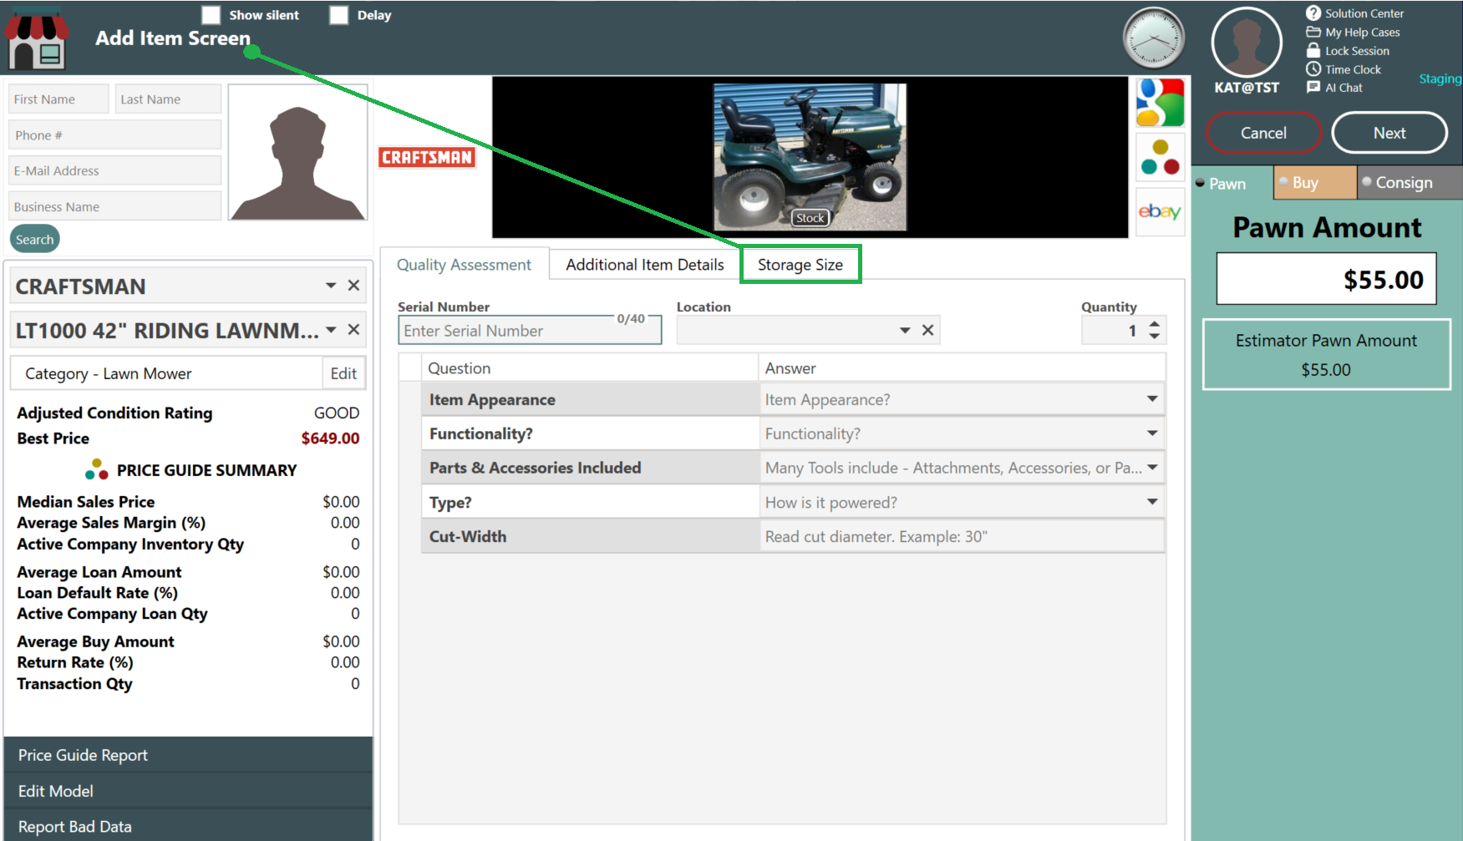Start AI Chat
The height and width of the screenshot is (841, 1463).
(x=1335, y=88)
